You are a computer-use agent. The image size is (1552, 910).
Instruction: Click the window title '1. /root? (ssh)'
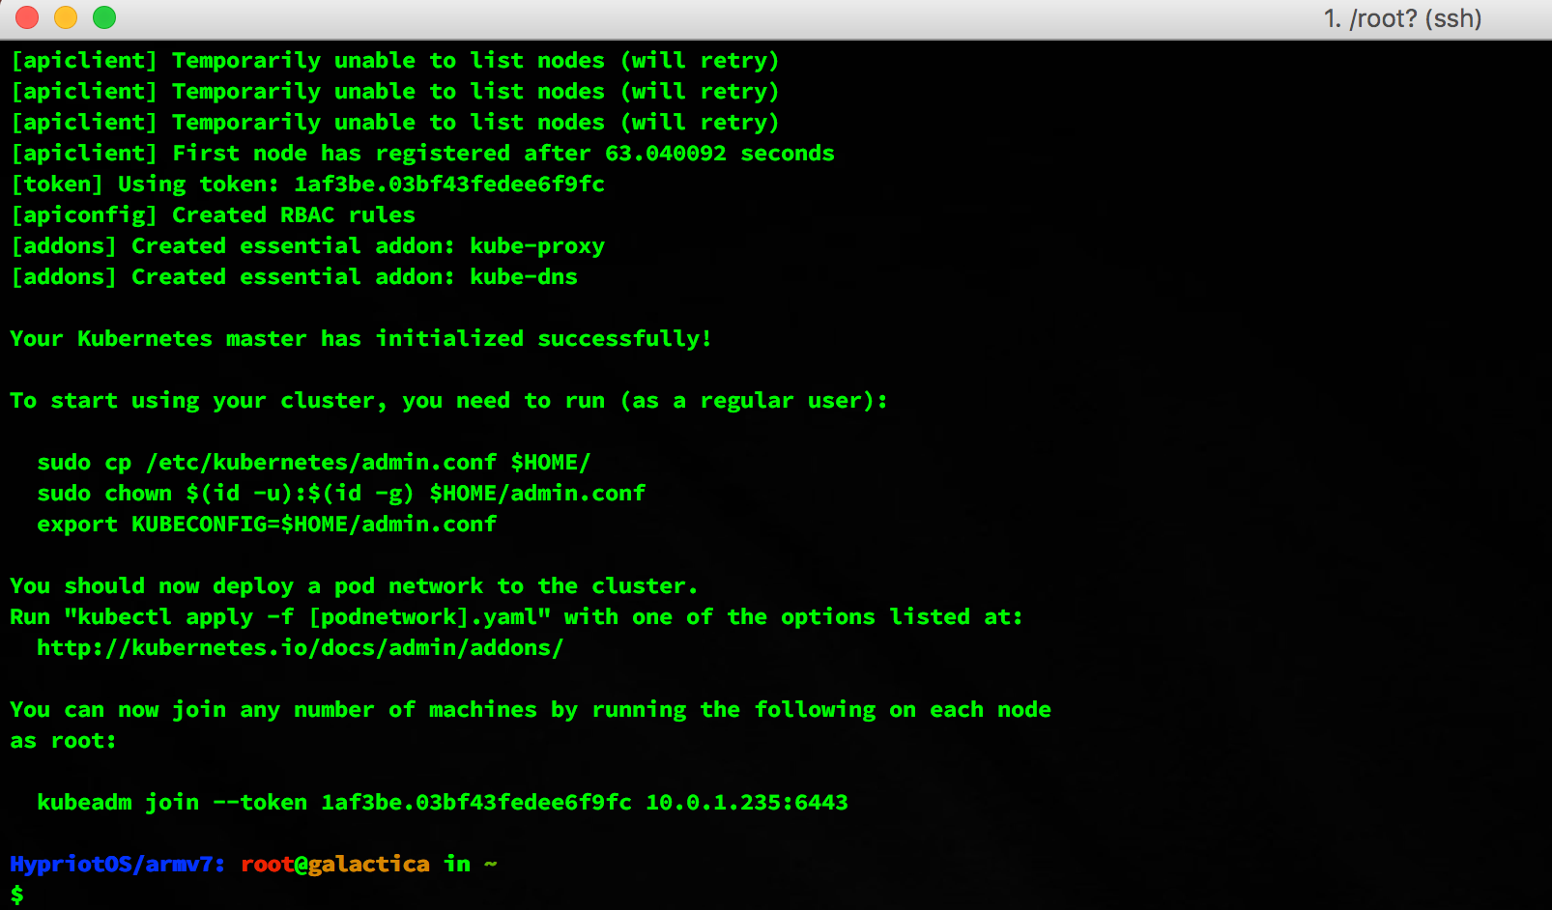click(1402, 18)
